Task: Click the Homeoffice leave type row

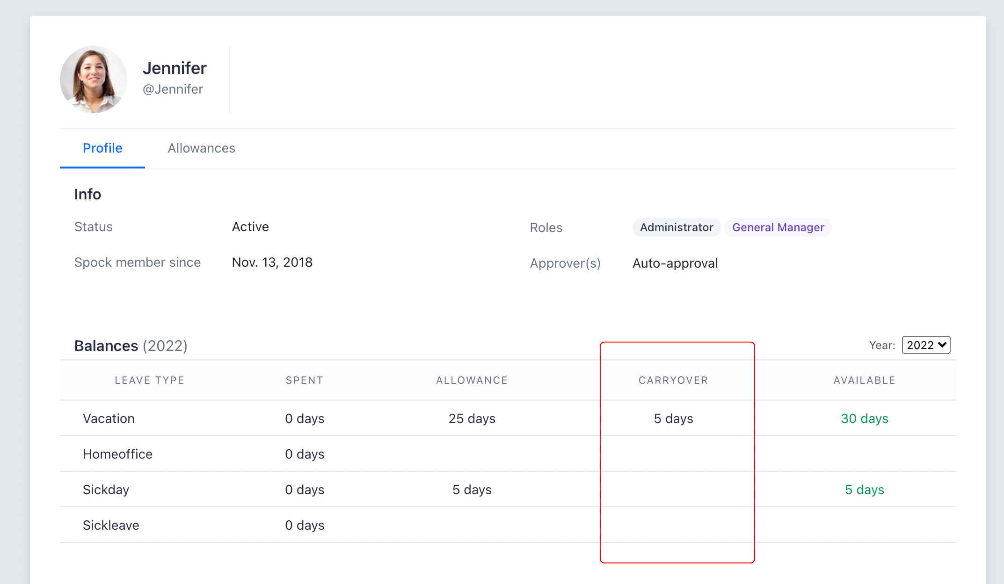Action: click(x=117, y=454)
